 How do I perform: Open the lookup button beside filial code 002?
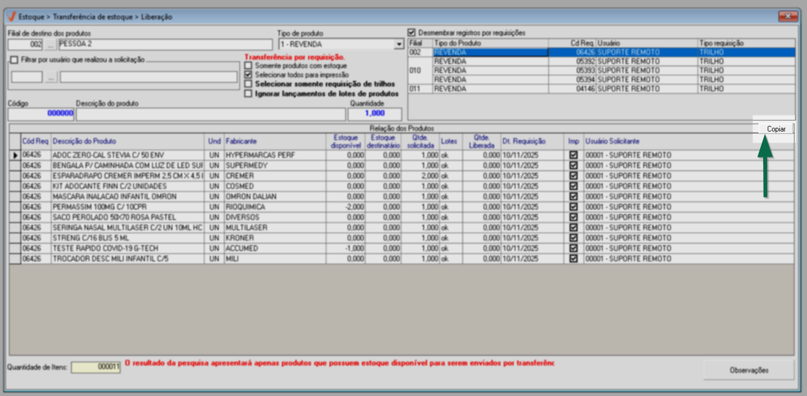(x=51, y=45)
